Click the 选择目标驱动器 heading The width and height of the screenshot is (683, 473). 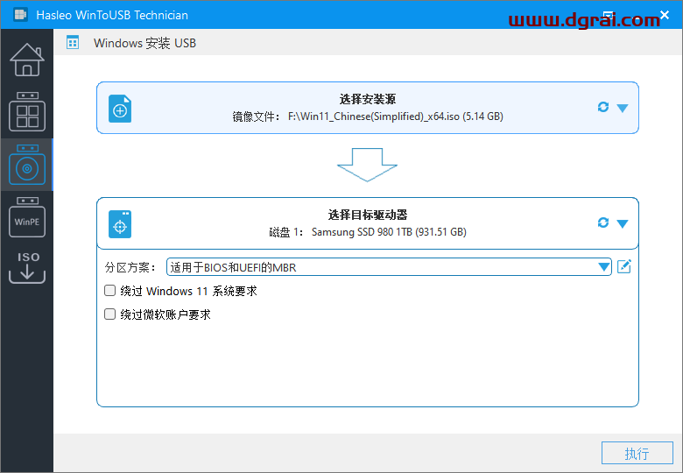tap(368, 215)
